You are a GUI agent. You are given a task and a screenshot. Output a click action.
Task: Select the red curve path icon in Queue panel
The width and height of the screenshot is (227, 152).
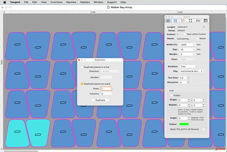183,21
